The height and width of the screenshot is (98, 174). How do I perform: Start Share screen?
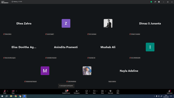pyautogui.click(x=102, y=92)
